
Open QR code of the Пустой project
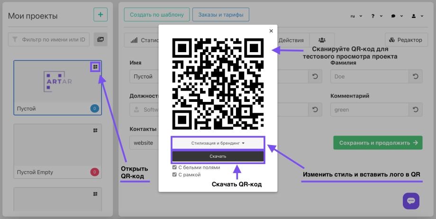pos(95,67)
